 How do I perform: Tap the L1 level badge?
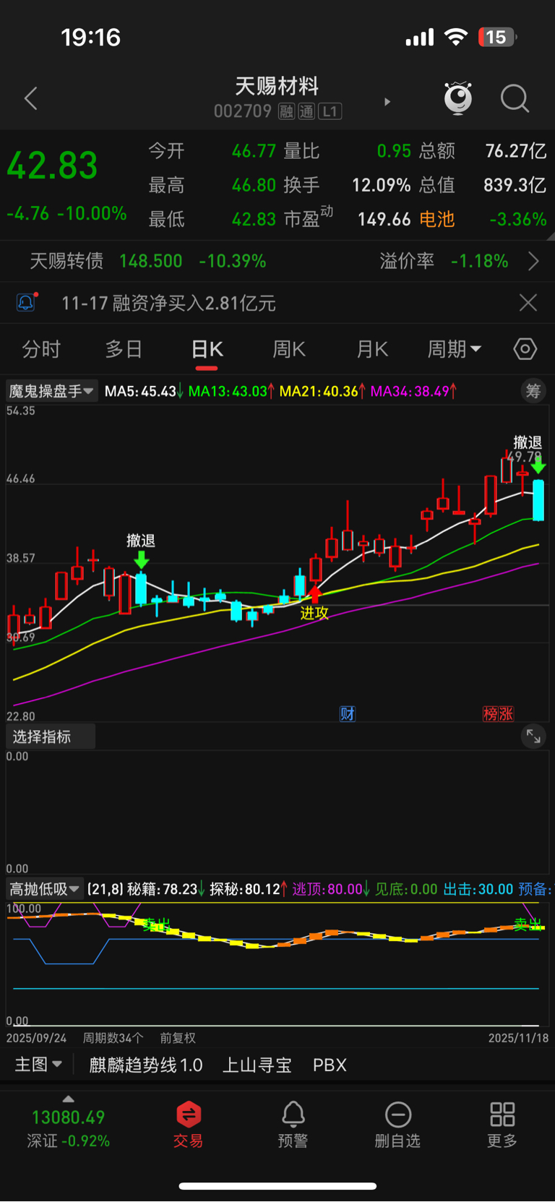[x=330, y=111]
